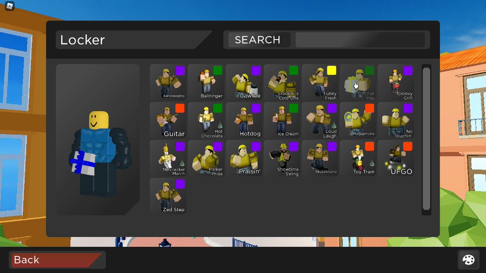Image resolution: width=486 pixels, height=273 pixels.
Task: Select the Bellringer emote
Action: pos(206,82)
